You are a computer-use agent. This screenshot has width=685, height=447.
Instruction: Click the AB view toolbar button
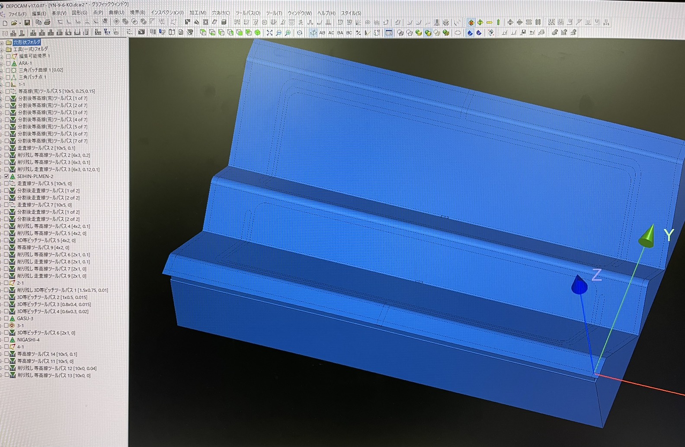point(322,32)
